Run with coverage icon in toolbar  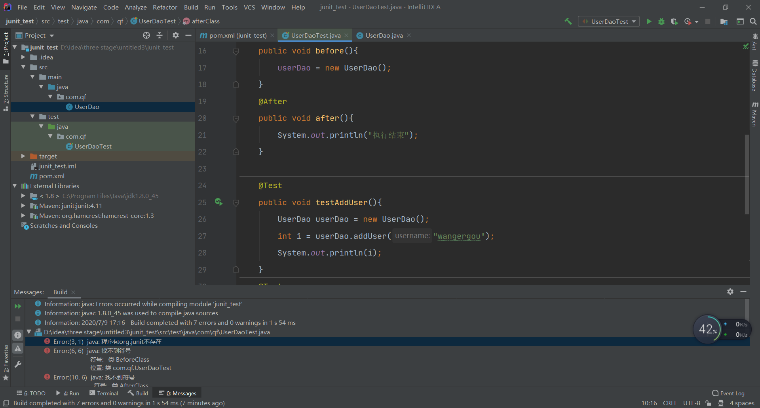(x=674, y=21)
